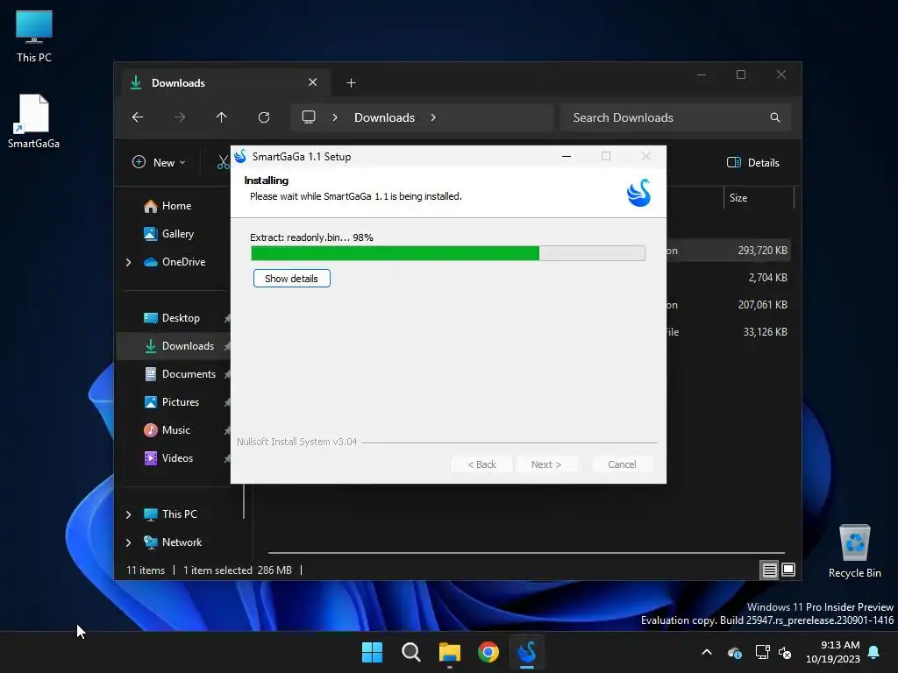Viewport: 898px width, 673px height.
Task: Select OneDrive in the sidebar
Action: coord(183,261)
